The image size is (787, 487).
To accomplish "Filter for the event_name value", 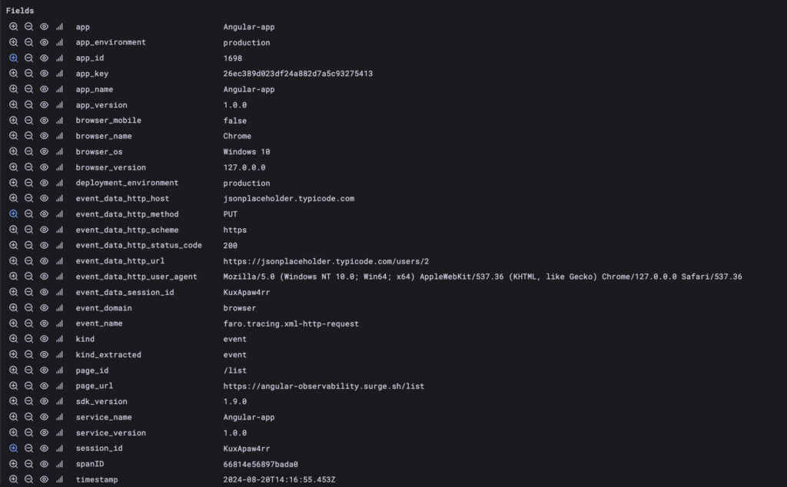I will (x=14, y=323).
